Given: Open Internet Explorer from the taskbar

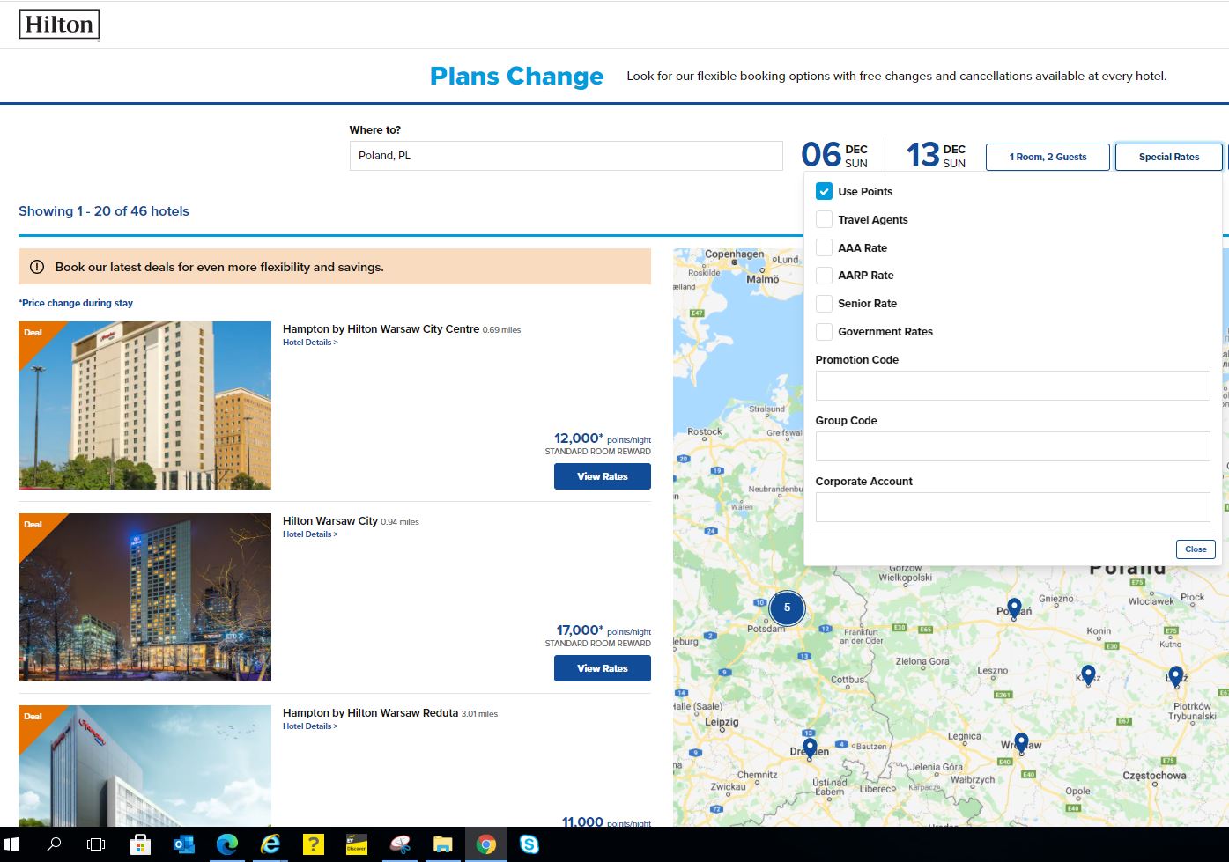Looking at the screenshot, I should tap(270, 844).
